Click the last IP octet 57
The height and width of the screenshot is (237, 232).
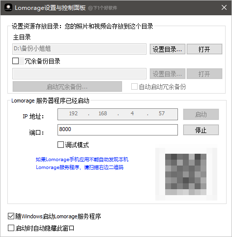click(x=162, y=113)
